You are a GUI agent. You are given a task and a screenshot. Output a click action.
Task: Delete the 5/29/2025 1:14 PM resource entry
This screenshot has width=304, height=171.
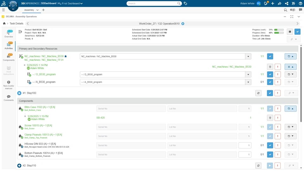pyautogui.click(x=270, y=67)
